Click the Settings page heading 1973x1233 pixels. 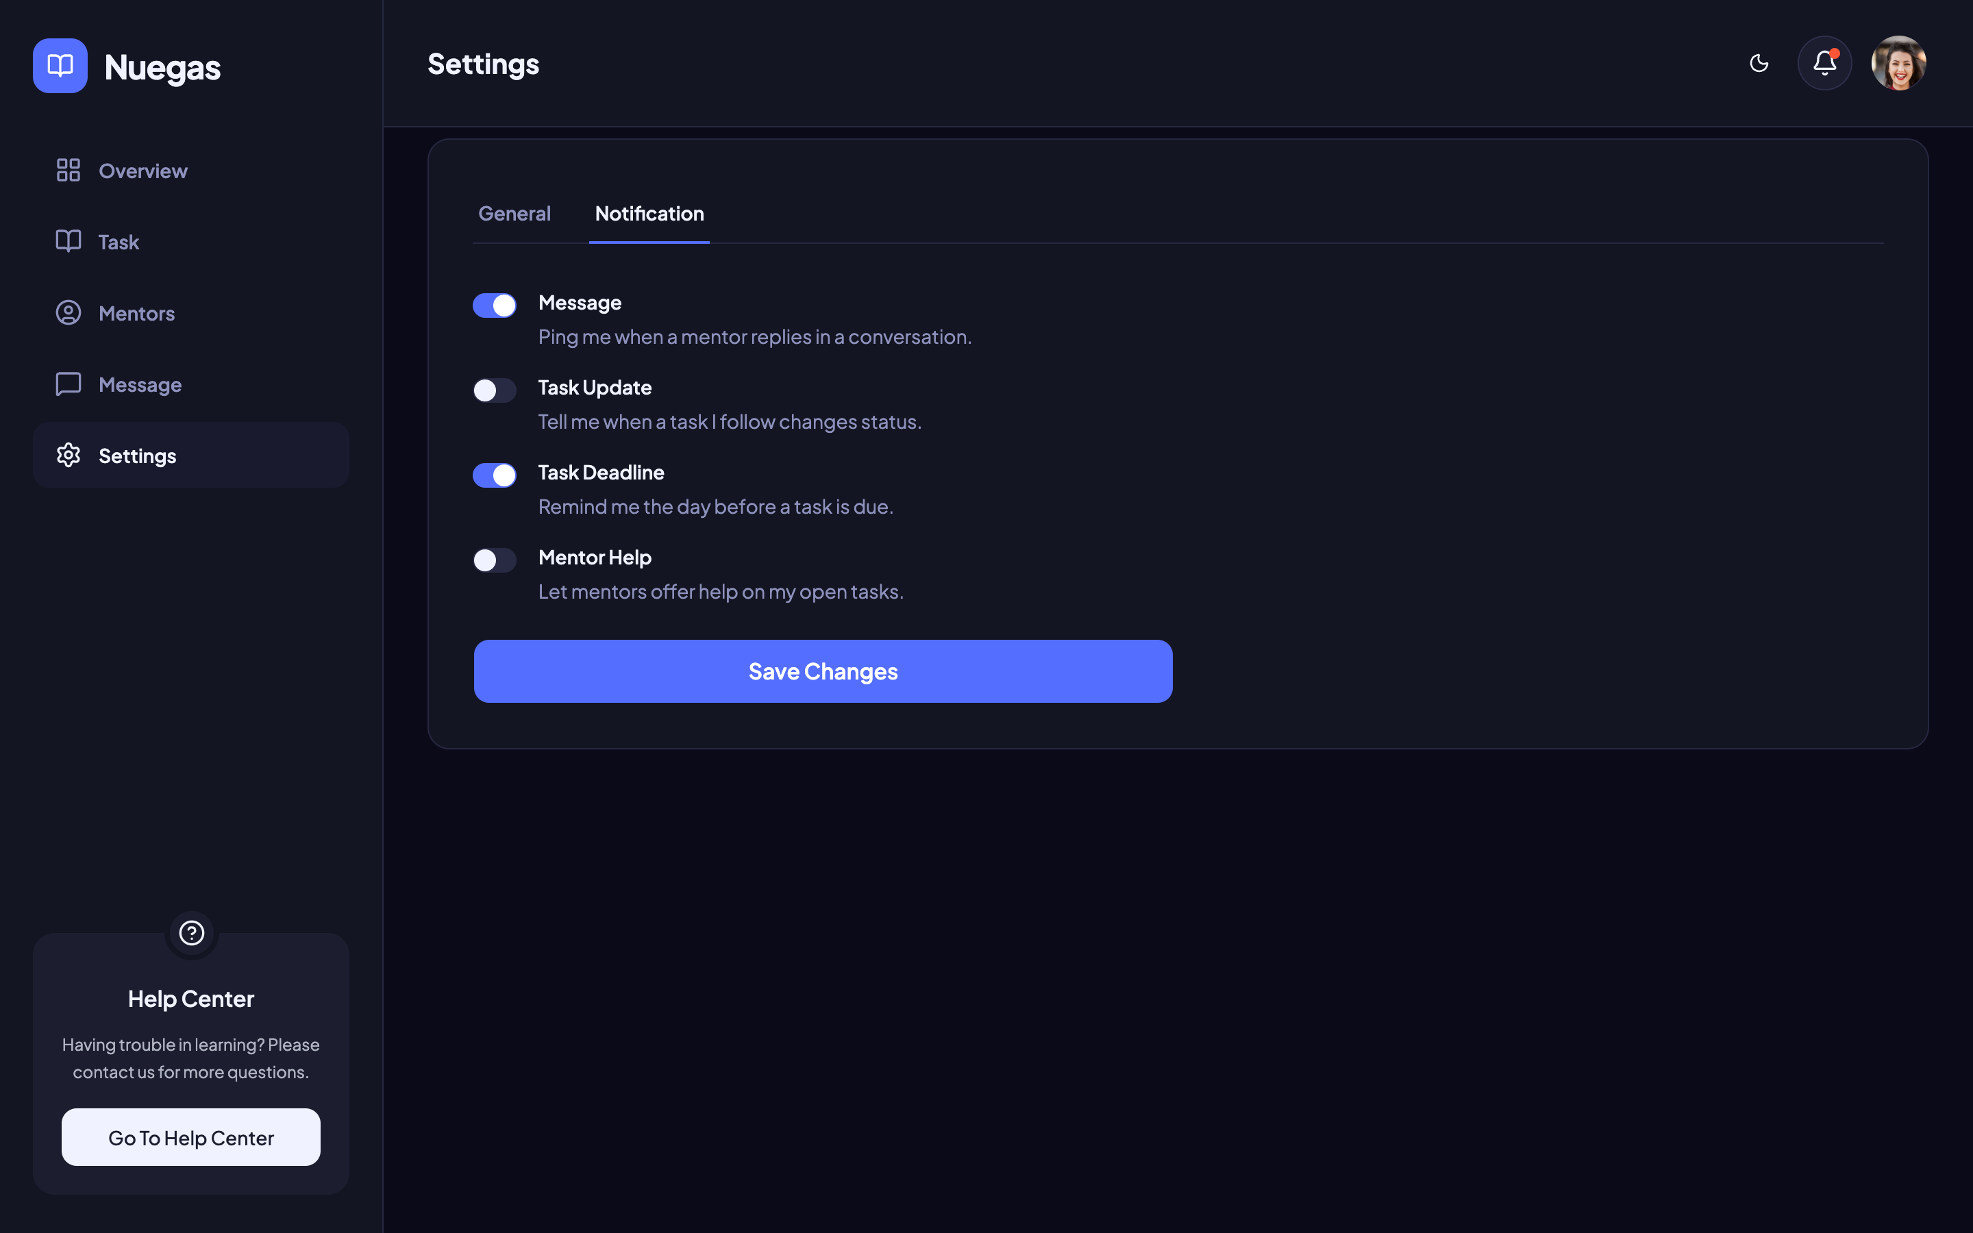click(x=483, y=64)
